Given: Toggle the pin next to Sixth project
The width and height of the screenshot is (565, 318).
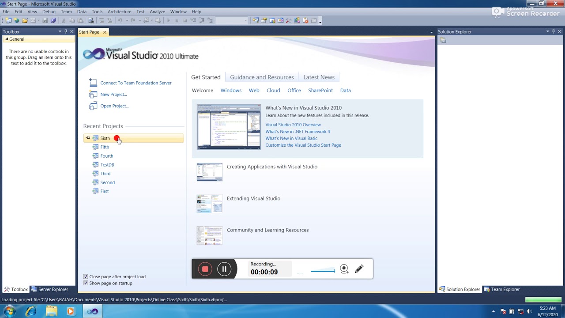Looking at the screenshot, I should [88, 138].
